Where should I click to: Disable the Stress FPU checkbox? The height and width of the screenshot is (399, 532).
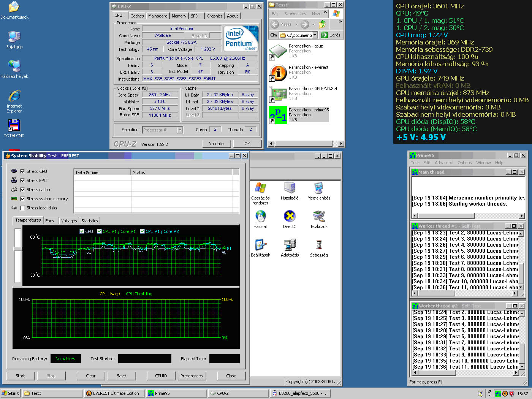[x=22, y=180]
